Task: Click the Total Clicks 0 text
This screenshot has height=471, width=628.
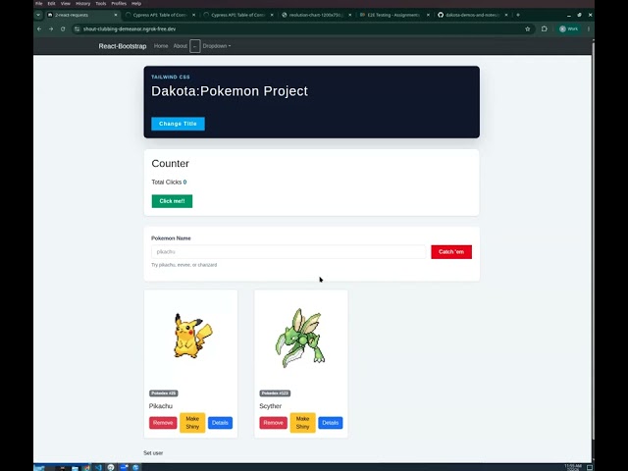Action: tap(169, 183)
